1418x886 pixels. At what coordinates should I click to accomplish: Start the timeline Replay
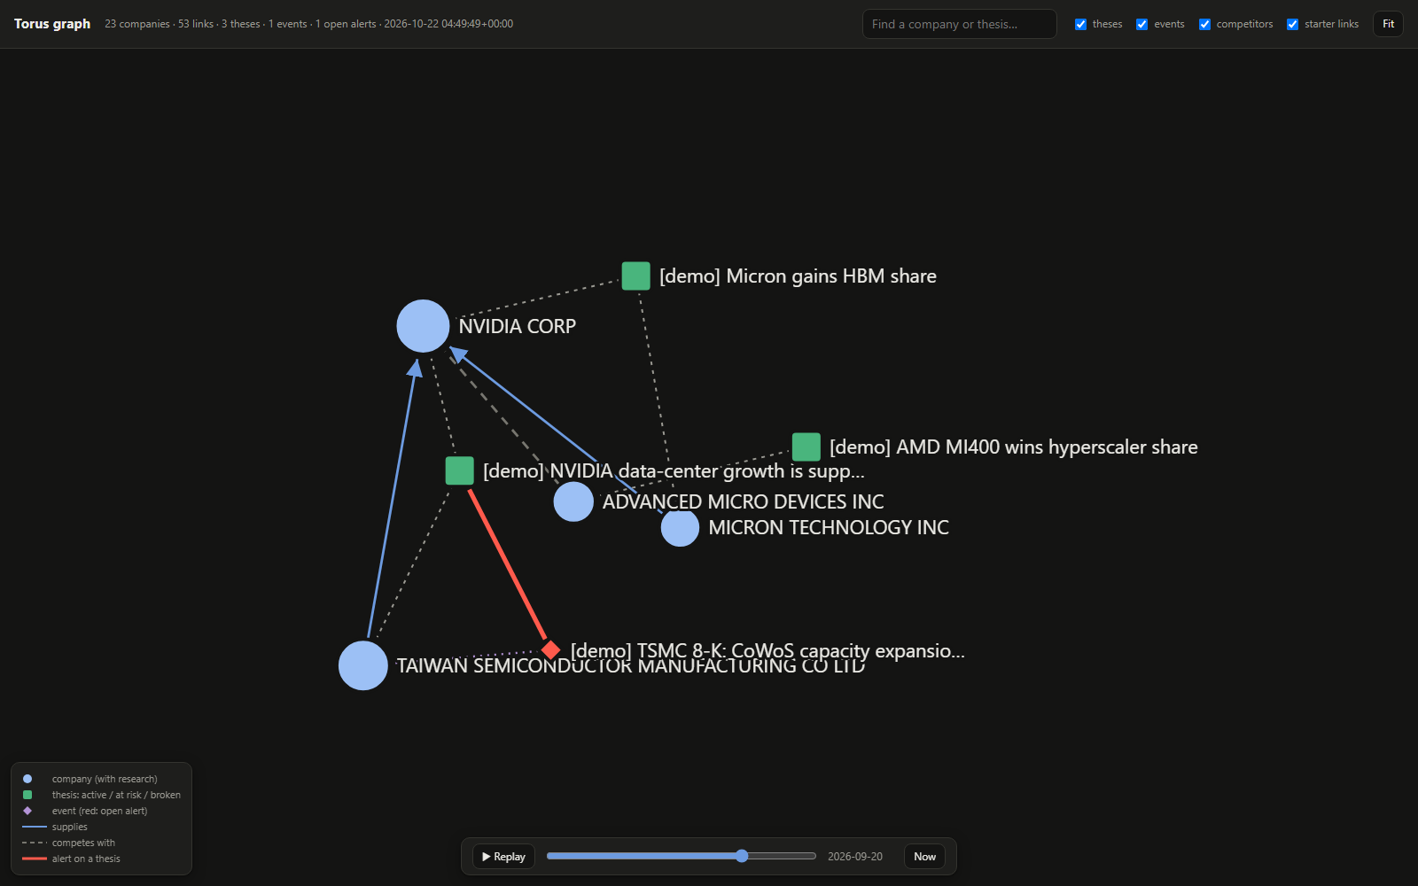coord(503,857)
